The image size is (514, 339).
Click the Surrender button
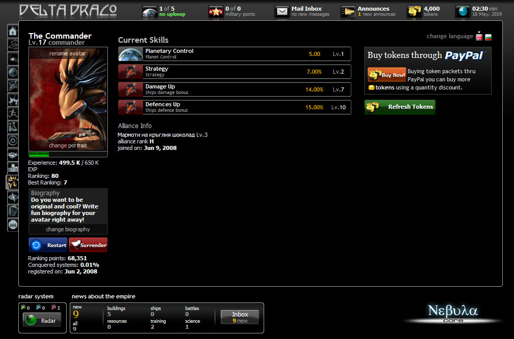88,245
